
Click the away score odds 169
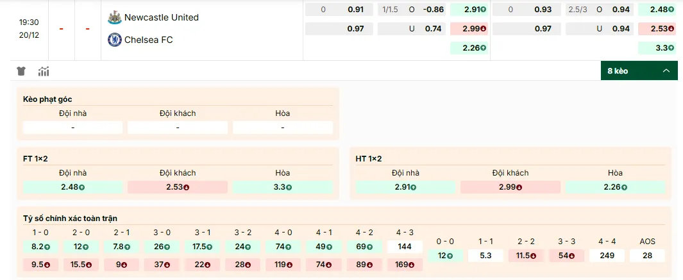pyautogui.click(x=405, y=264)
